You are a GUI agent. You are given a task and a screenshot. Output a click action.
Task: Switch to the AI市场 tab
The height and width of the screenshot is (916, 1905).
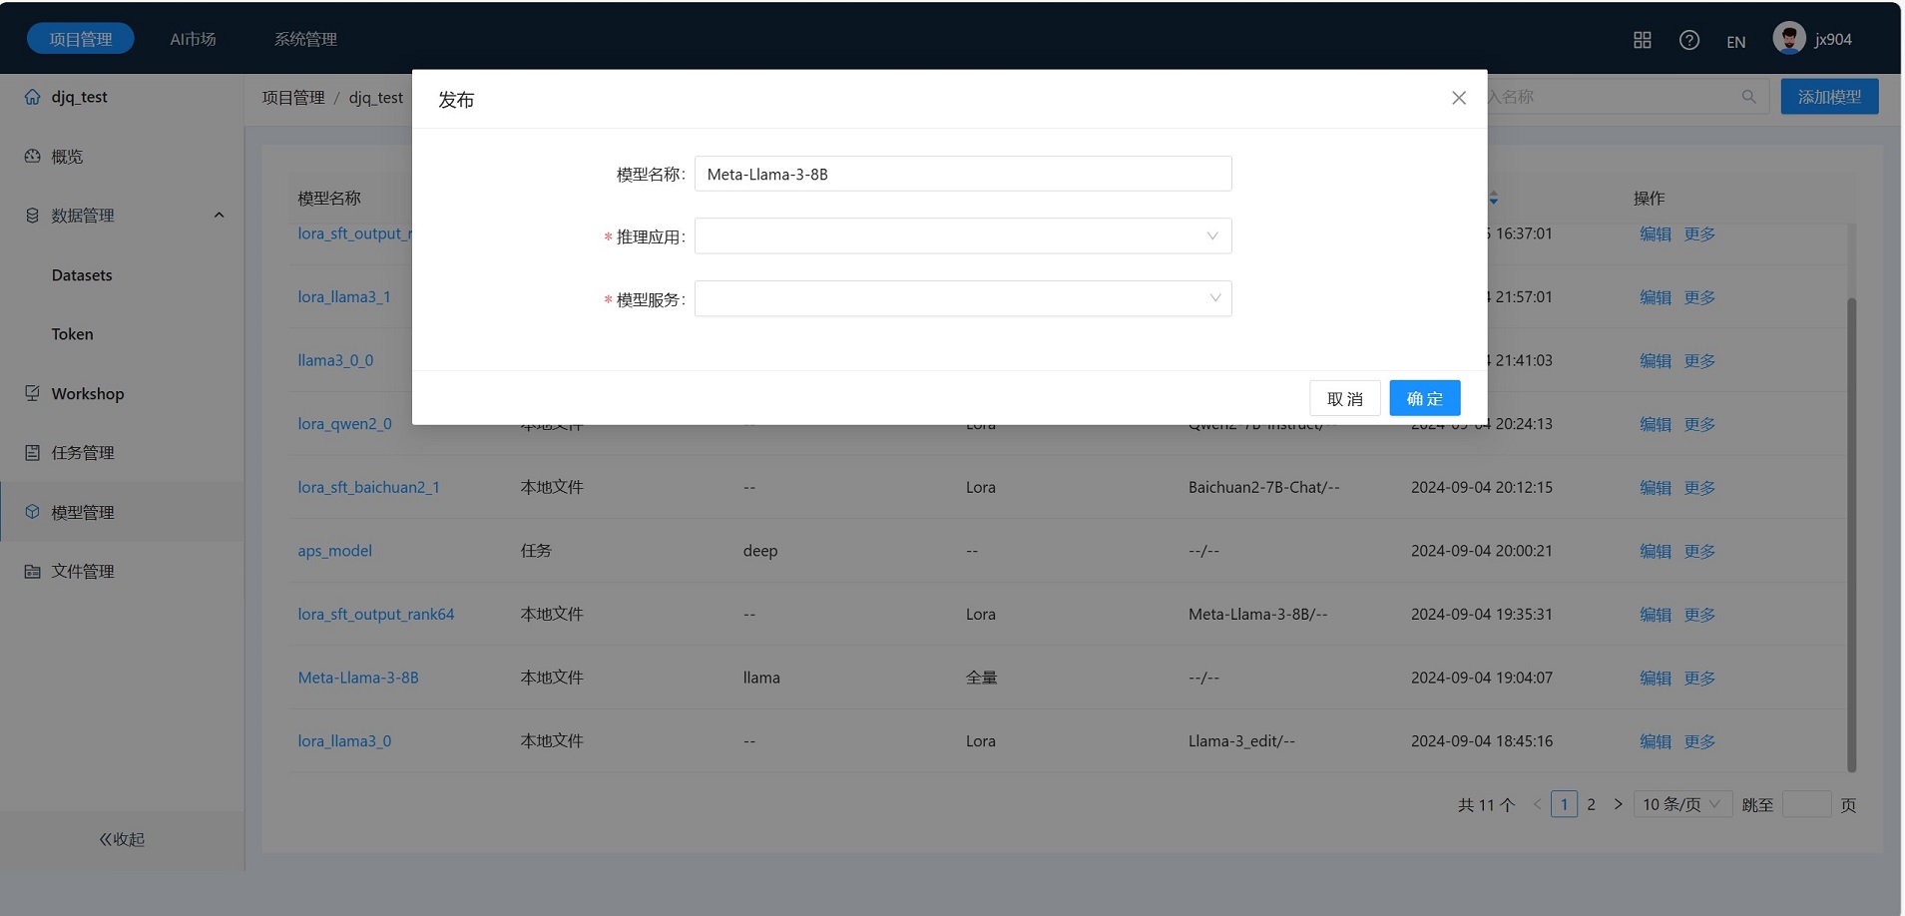pos(193,39)
